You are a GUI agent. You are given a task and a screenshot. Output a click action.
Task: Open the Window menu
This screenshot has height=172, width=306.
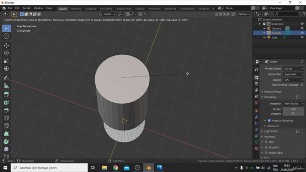[x=38, y=8]
